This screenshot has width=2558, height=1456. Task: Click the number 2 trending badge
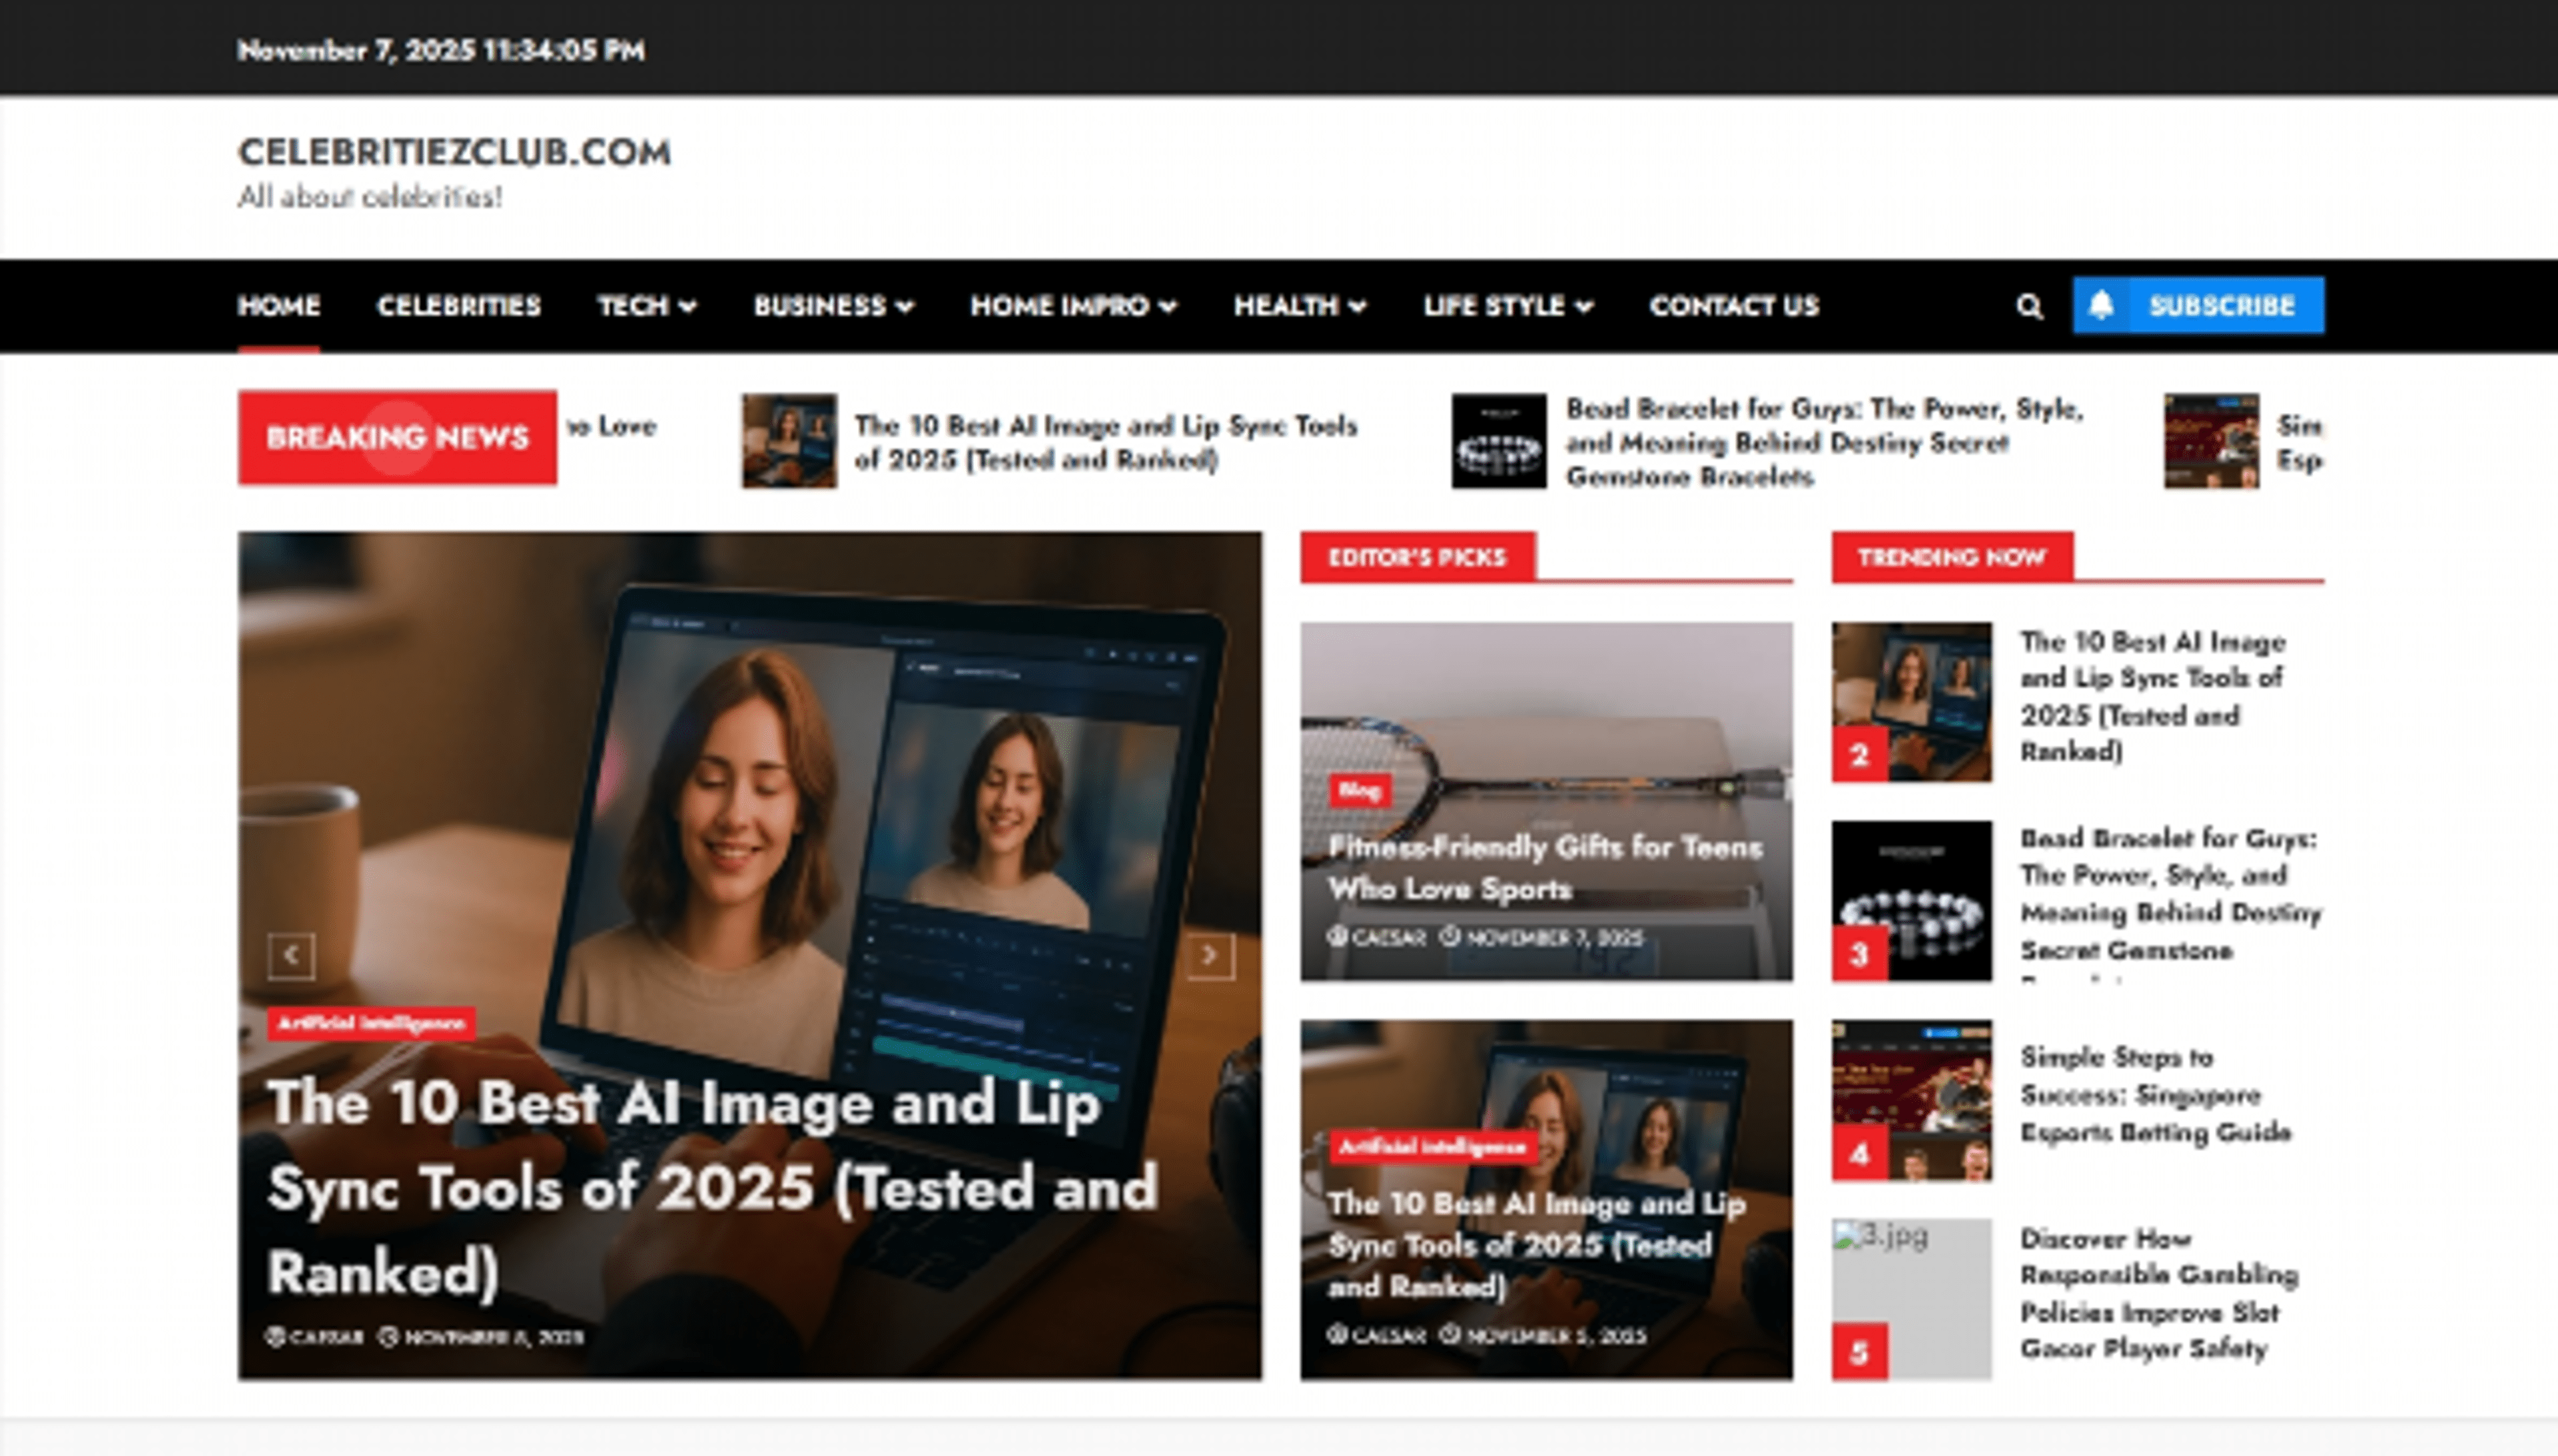click(x=1859, y=754)
